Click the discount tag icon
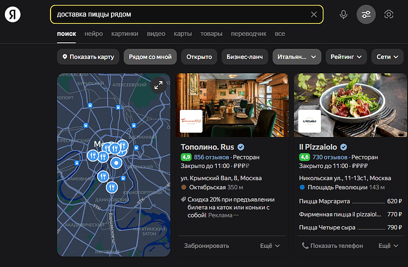The image size is (408, 267). (x=184, y=200)
